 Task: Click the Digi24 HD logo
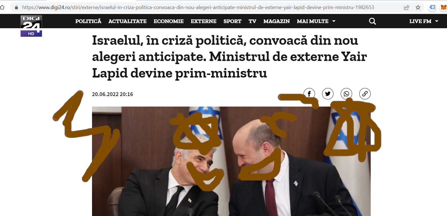[31, 26]
